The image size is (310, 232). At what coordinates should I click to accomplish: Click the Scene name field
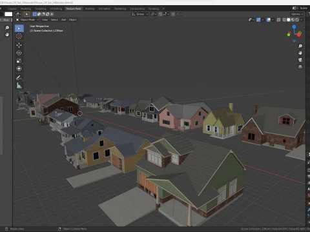[x=304, y=8]
